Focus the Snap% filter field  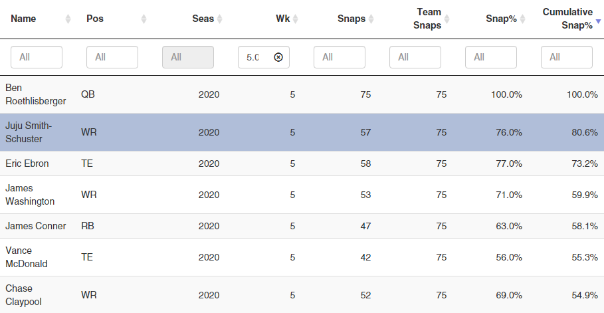[x=491, y=57]
